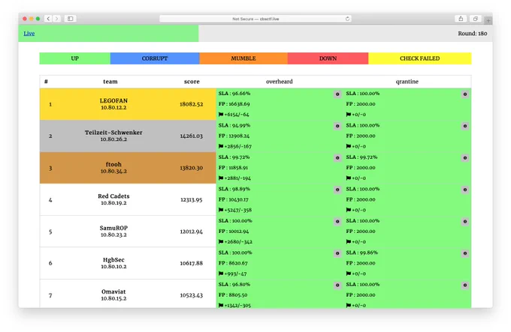Click 'SLA : 94.99%' in Teilzeit-Schwenker row
Viewport: 511px width, 332px height.
[234, 125]
